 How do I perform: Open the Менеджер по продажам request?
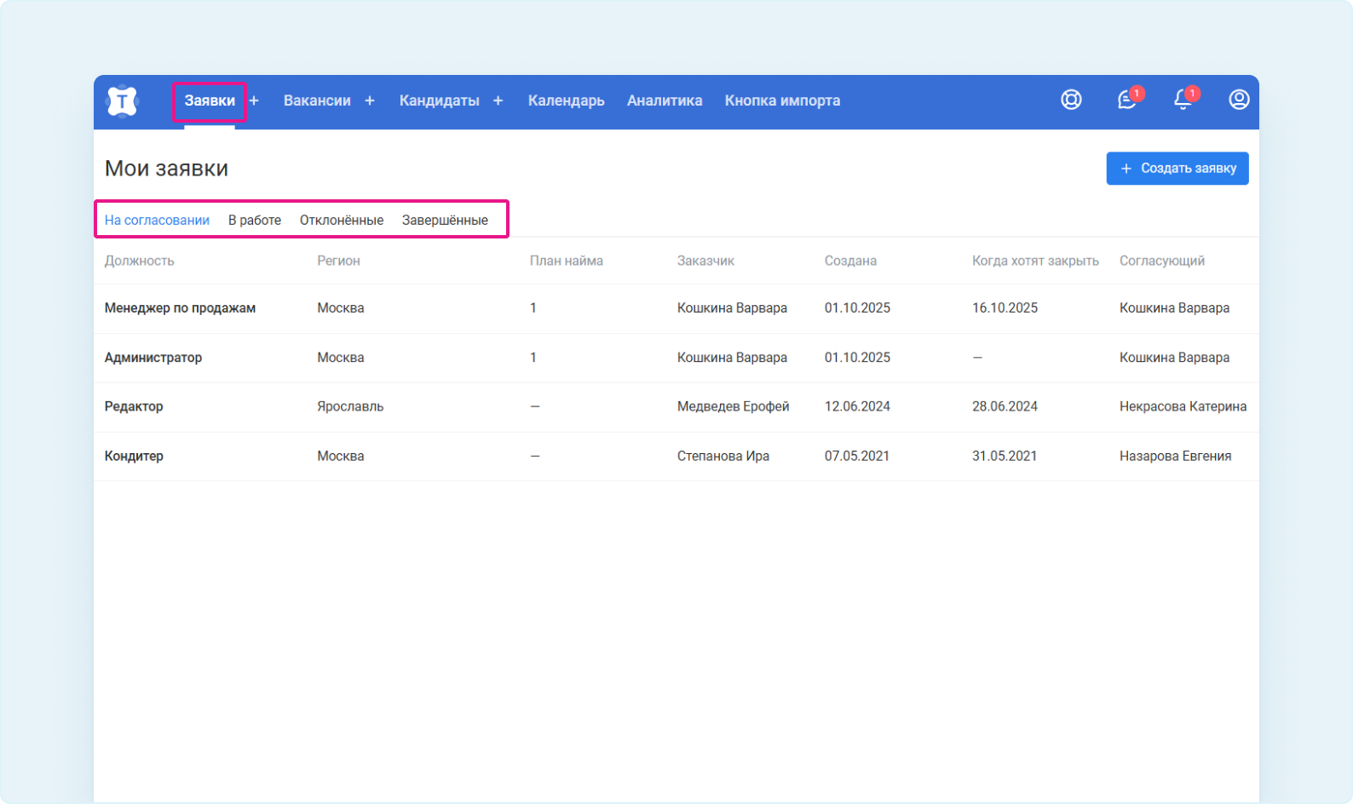tap(180, 308)
